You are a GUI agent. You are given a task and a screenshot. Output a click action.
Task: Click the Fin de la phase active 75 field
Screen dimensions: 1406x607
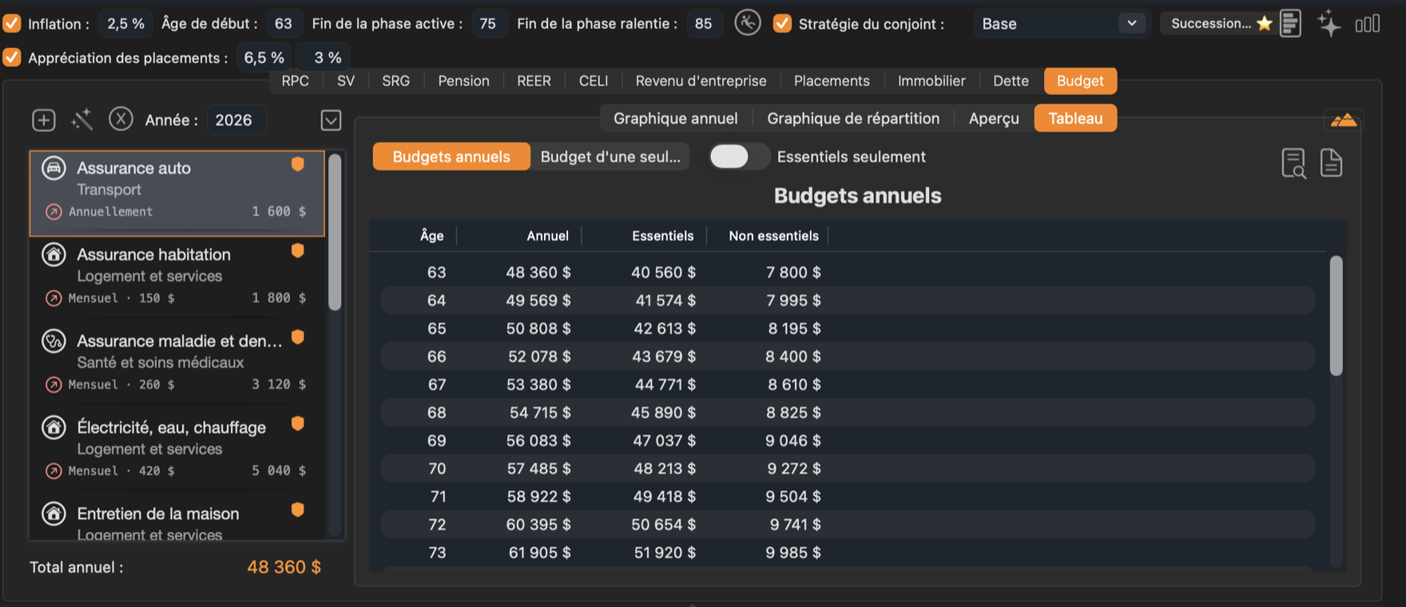[488, 23]
